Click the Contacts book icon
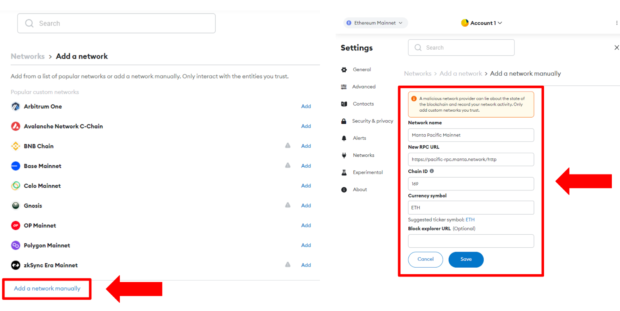Screen dimensions: 620x311 344,104
